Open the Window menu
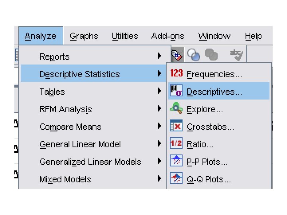 tap(214, 36)
